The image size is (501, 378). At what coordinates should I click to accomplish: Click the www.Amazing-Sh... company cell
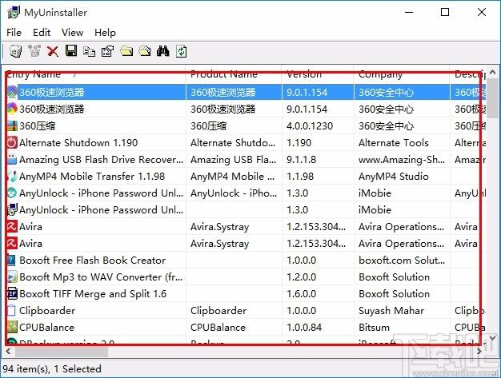(401, 160)
